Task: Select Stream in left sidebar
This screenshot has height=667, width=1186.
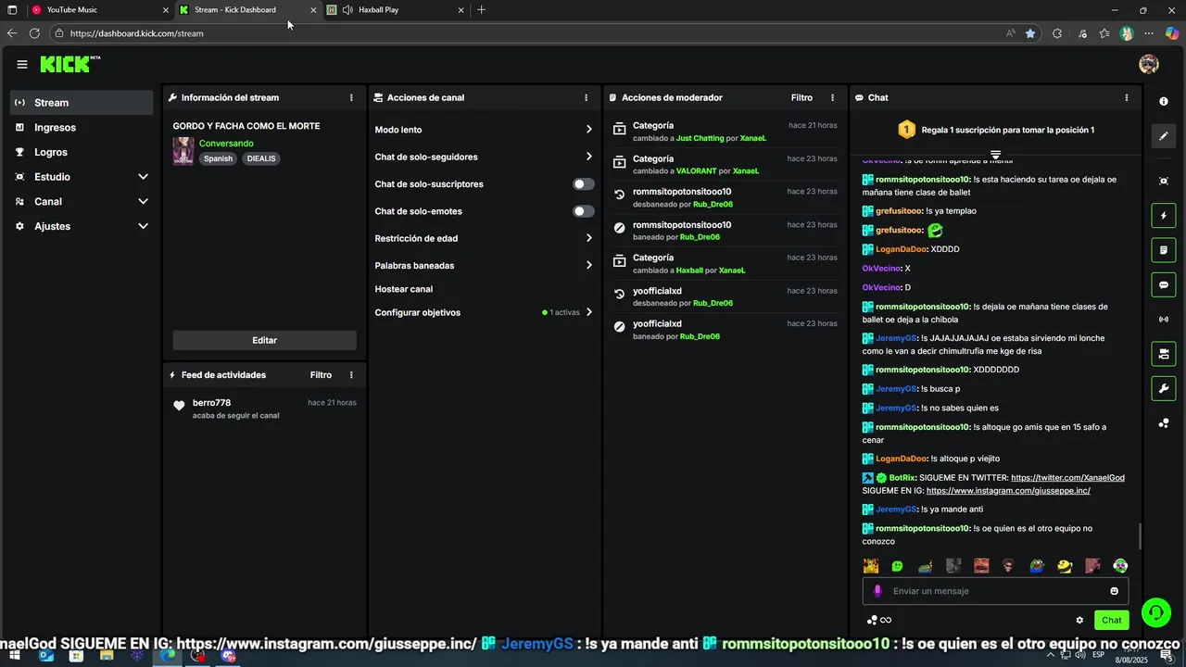Action: click(82, 103)
